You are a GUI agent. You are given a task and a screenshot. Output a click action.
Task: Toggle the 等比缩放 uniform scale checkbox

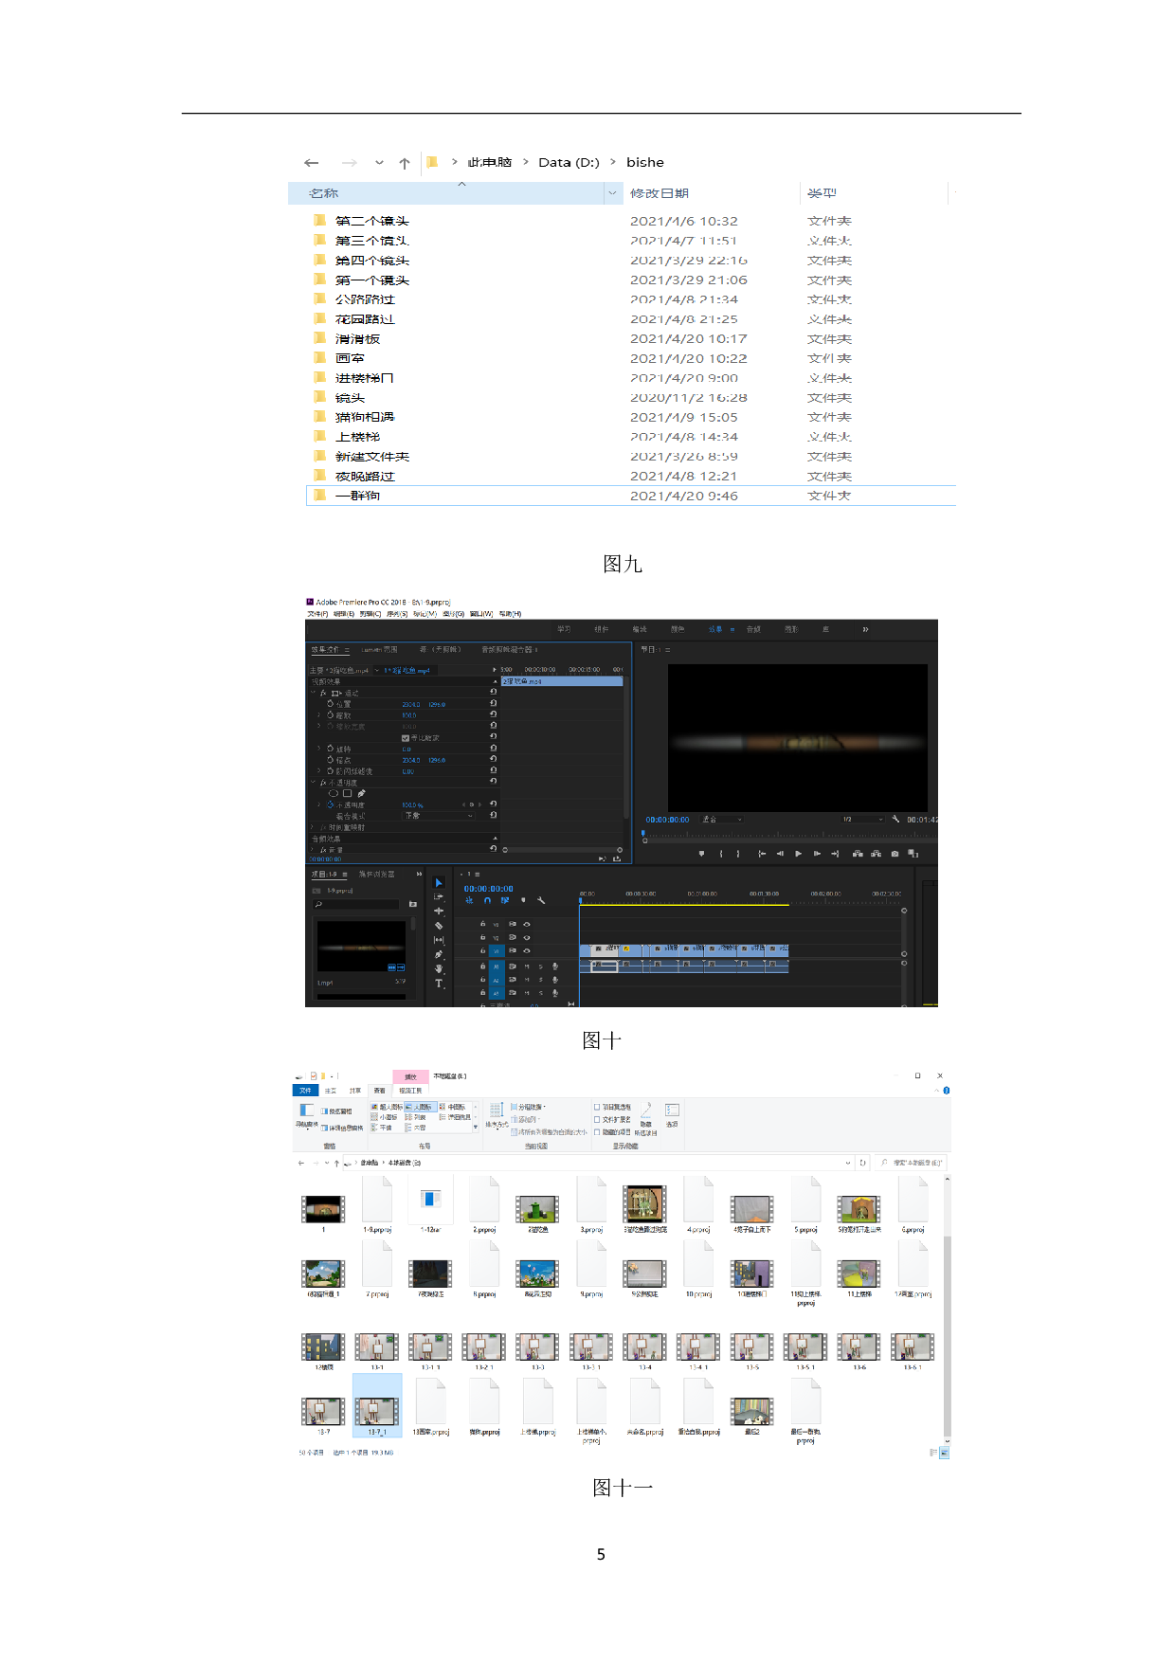(406, 738)
